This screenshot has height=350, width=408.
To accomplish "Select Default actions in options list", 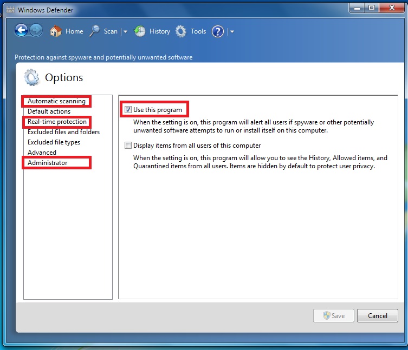I will pyautogui.click(x=49, y=111).
